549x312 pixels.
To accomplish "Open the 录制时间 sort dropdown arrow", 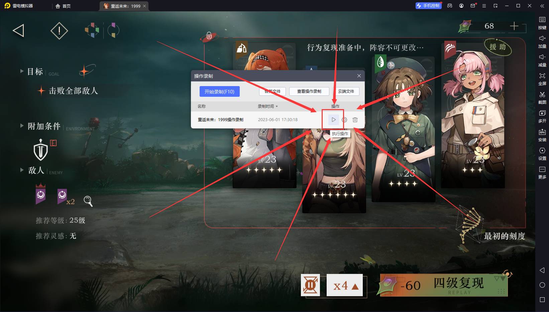I will point(277,106).
